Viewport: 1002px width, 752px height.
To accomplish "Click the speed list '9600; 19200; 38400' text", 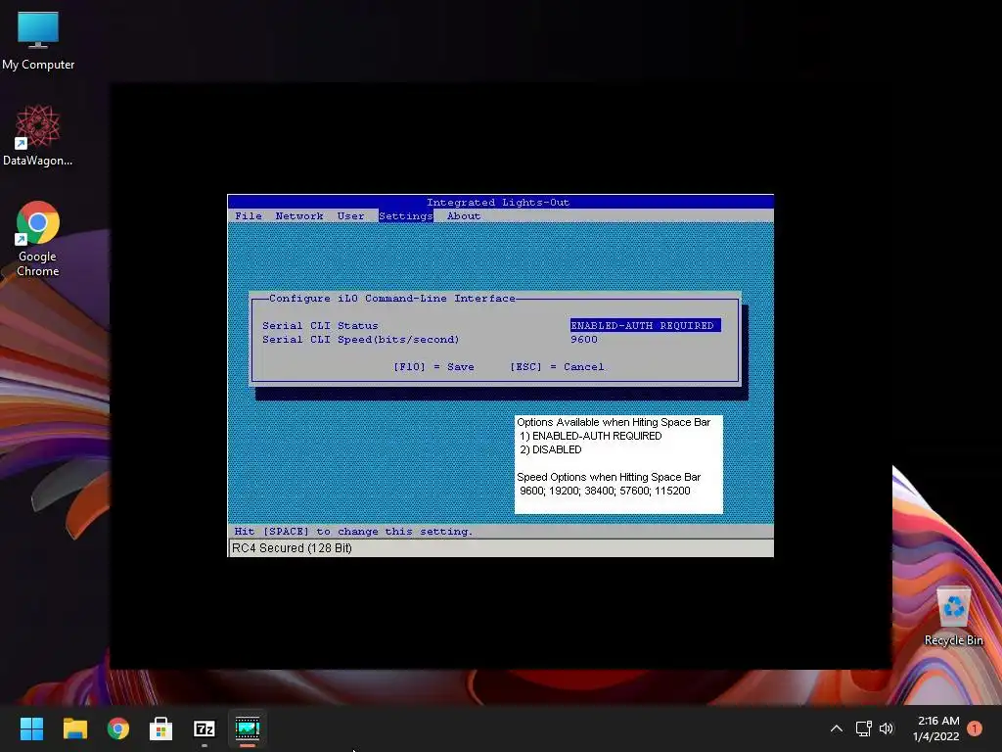I will coord(605,492).
